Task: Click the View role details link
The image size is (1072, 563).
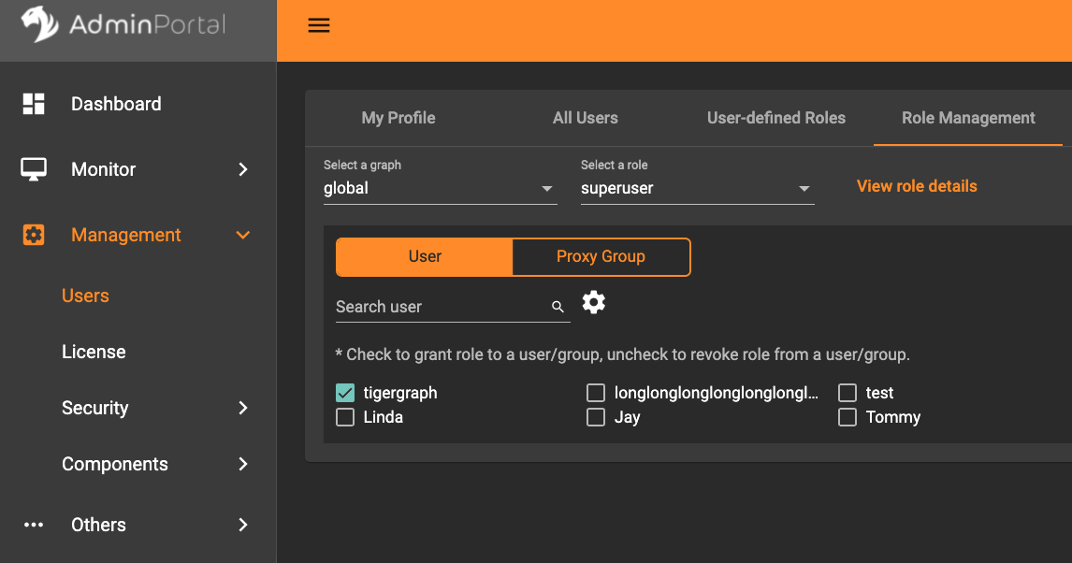Action: pos(917,186)
